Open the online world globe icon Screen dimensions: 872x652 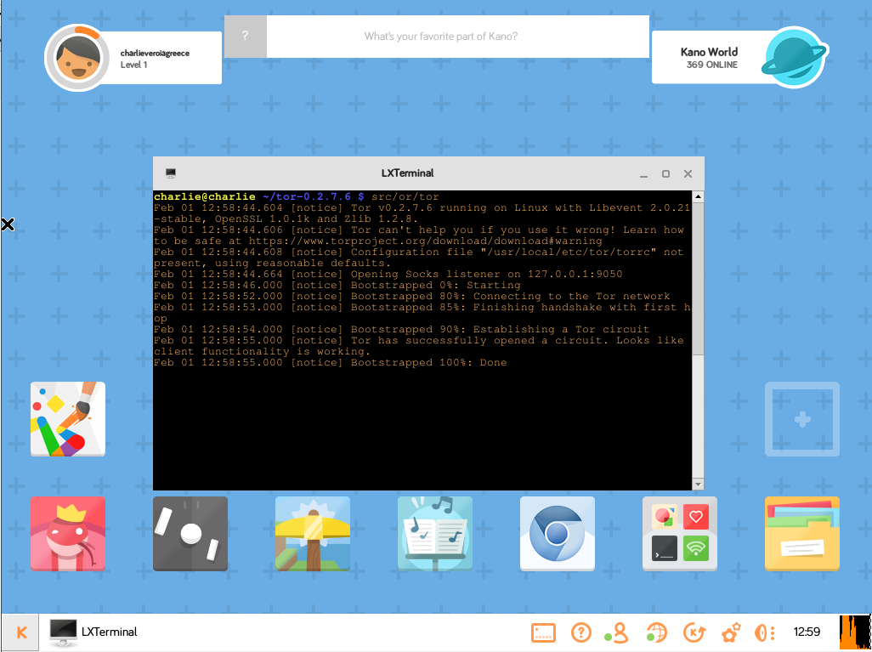(655, 632)
